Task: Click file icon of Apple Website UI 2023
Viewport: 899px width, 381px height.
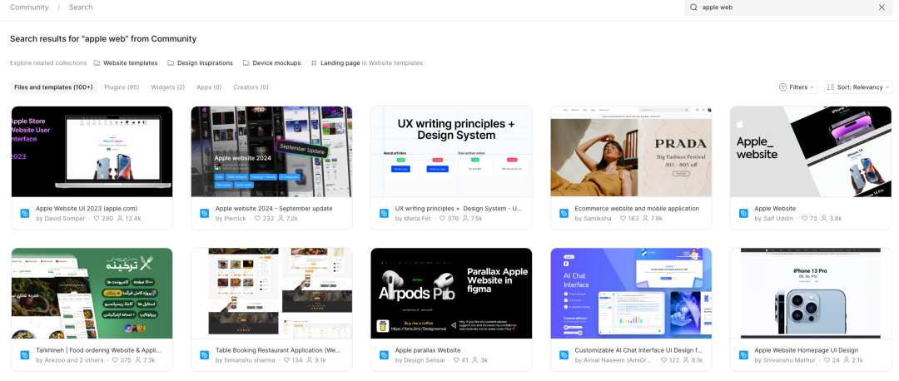Action: pos(25,214)
